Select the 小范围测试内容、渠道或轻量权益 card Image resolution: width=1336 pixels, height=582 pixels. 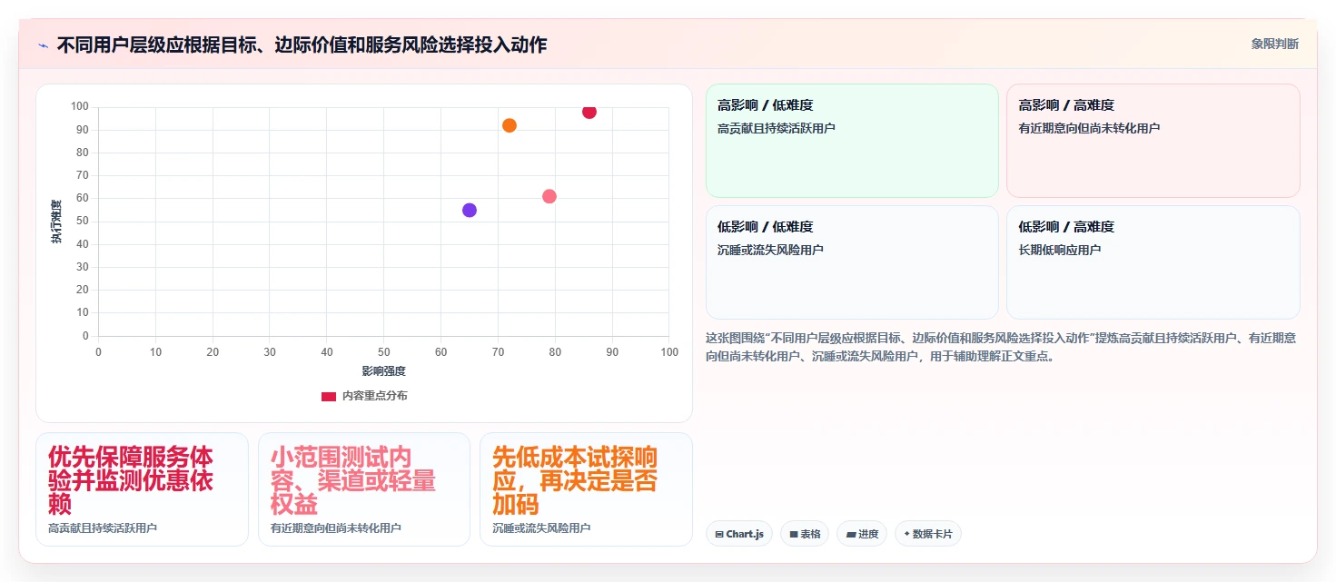pos(364,489)
